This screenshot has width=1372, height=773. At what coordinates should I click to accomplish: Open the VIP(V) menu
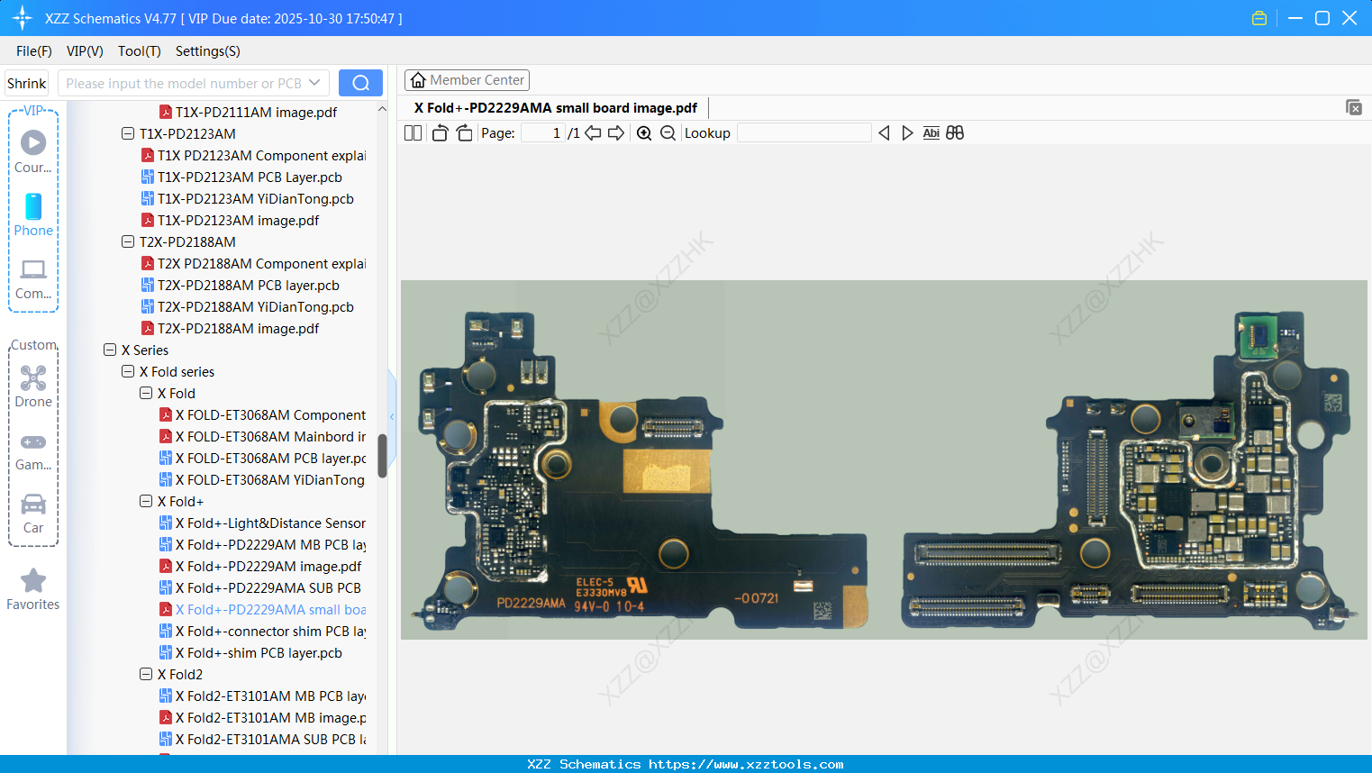coord(84,51)
